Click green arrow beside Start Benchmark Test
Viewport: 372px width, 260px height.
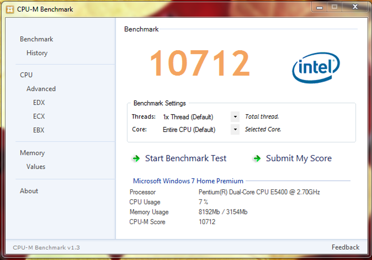(x=136, y=158)
